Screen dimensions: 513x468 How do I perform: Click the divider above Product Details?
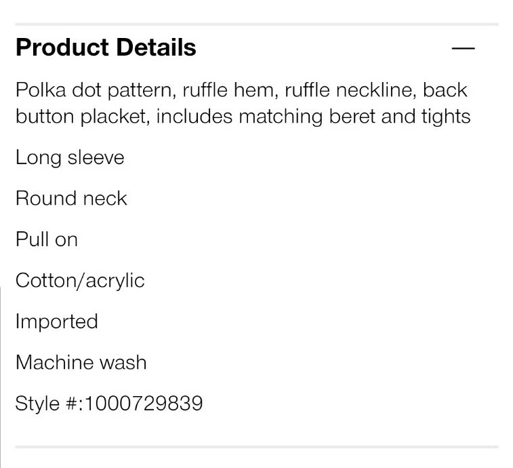[256, 24]
